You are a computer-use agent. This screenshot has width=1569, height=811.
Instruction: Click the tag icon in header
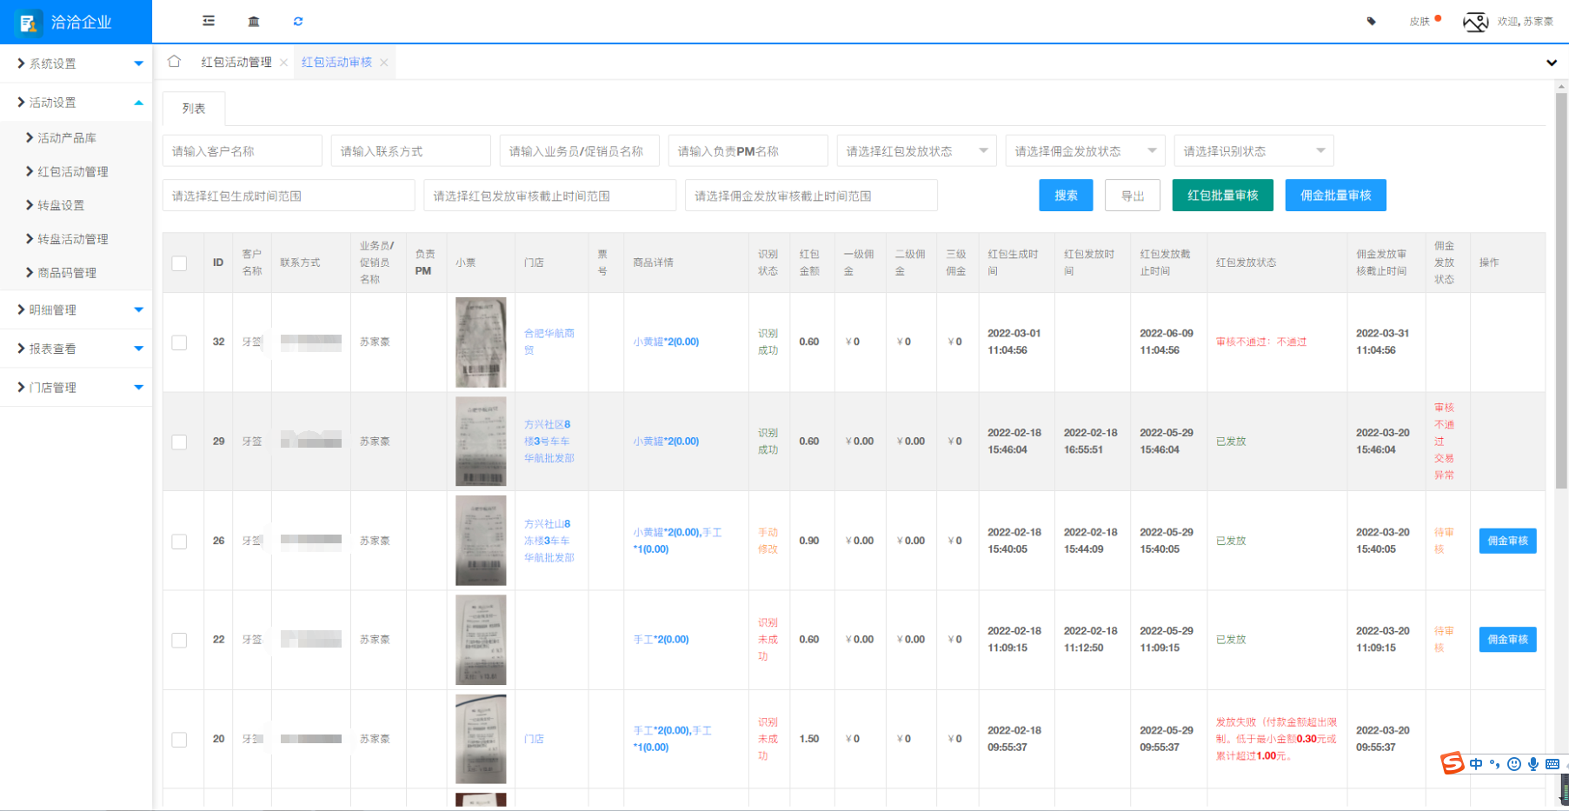(1372, 21)
